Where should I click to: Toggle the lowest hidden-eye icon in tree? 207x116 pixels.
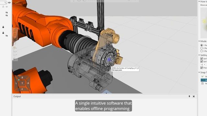point(7,36)
